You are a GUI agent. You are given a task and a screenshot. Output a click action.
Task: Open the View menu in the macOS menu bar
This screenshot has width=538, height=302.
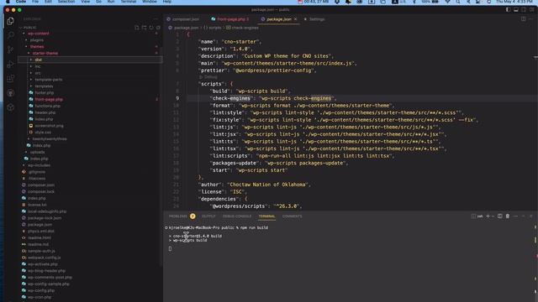coord(85,2)
